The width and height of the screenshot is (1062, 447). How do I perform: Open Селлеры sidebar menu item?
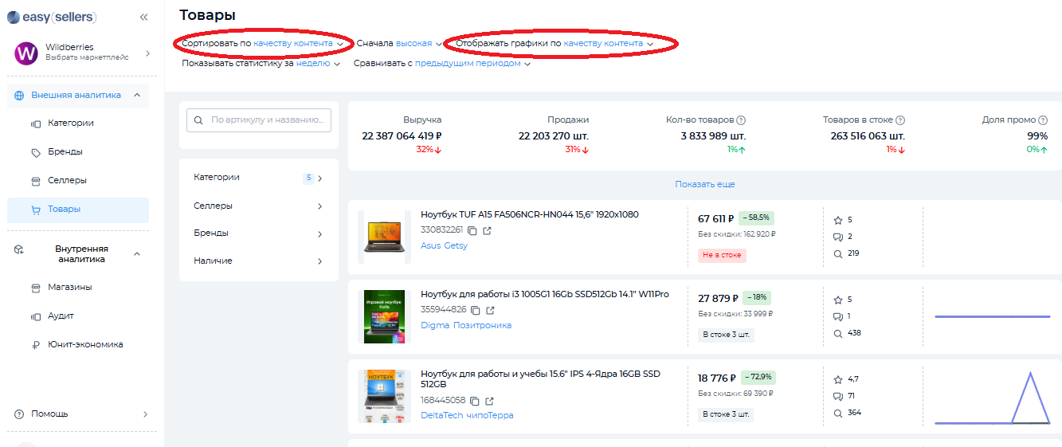click(x=67, y=181)
